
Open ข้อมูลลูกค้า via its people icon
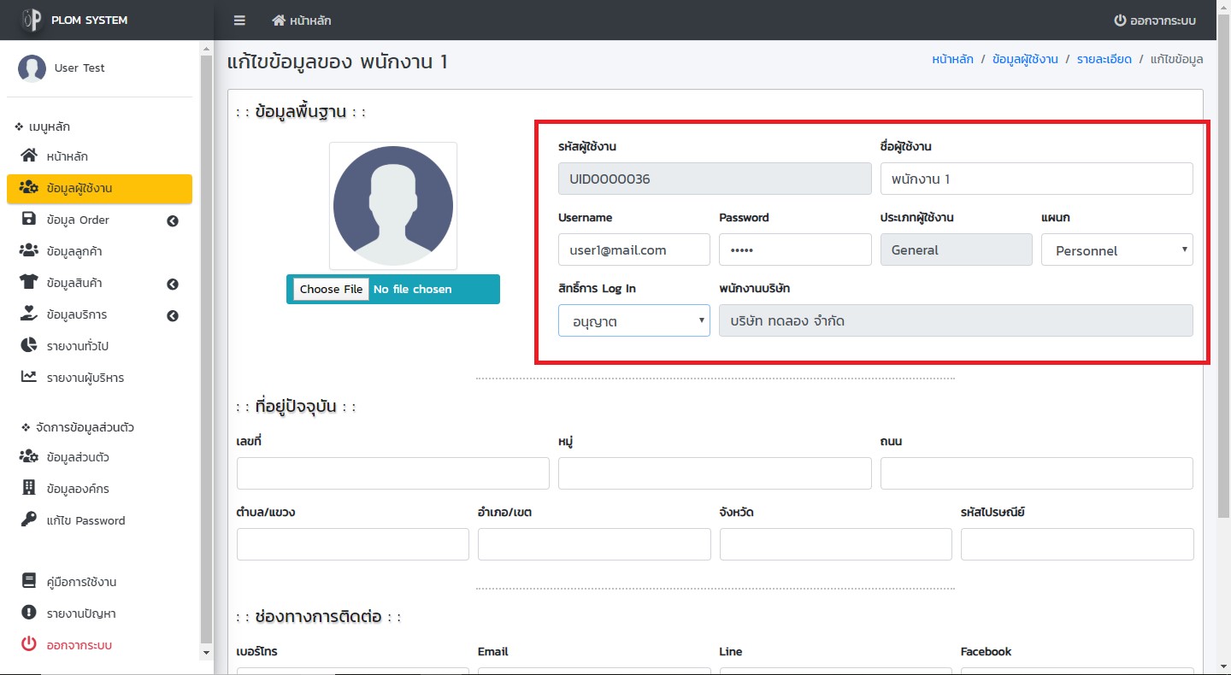(29, 251)
